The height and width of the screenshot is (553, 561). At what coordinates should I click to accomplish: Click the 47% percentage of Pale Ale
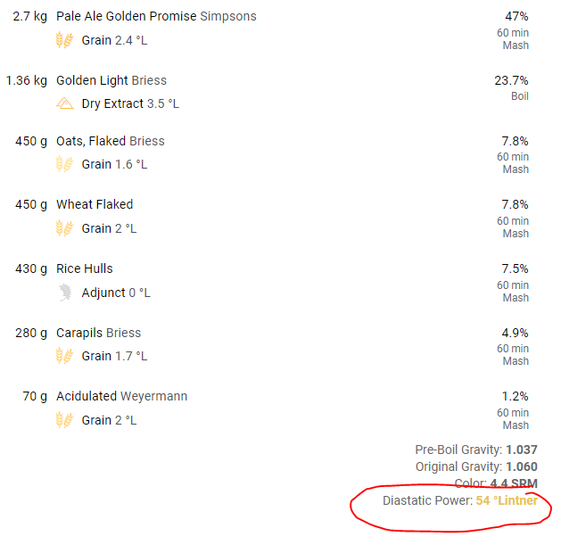tap(516, 16)
